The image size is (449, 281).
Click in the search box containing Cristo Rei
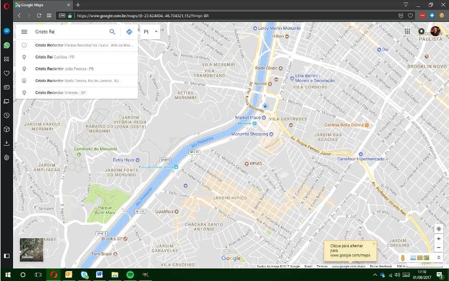(x=70, y=32)
